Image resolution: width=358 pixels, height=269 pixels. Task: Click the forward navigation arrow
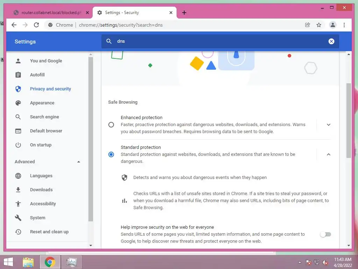point(25,25)
